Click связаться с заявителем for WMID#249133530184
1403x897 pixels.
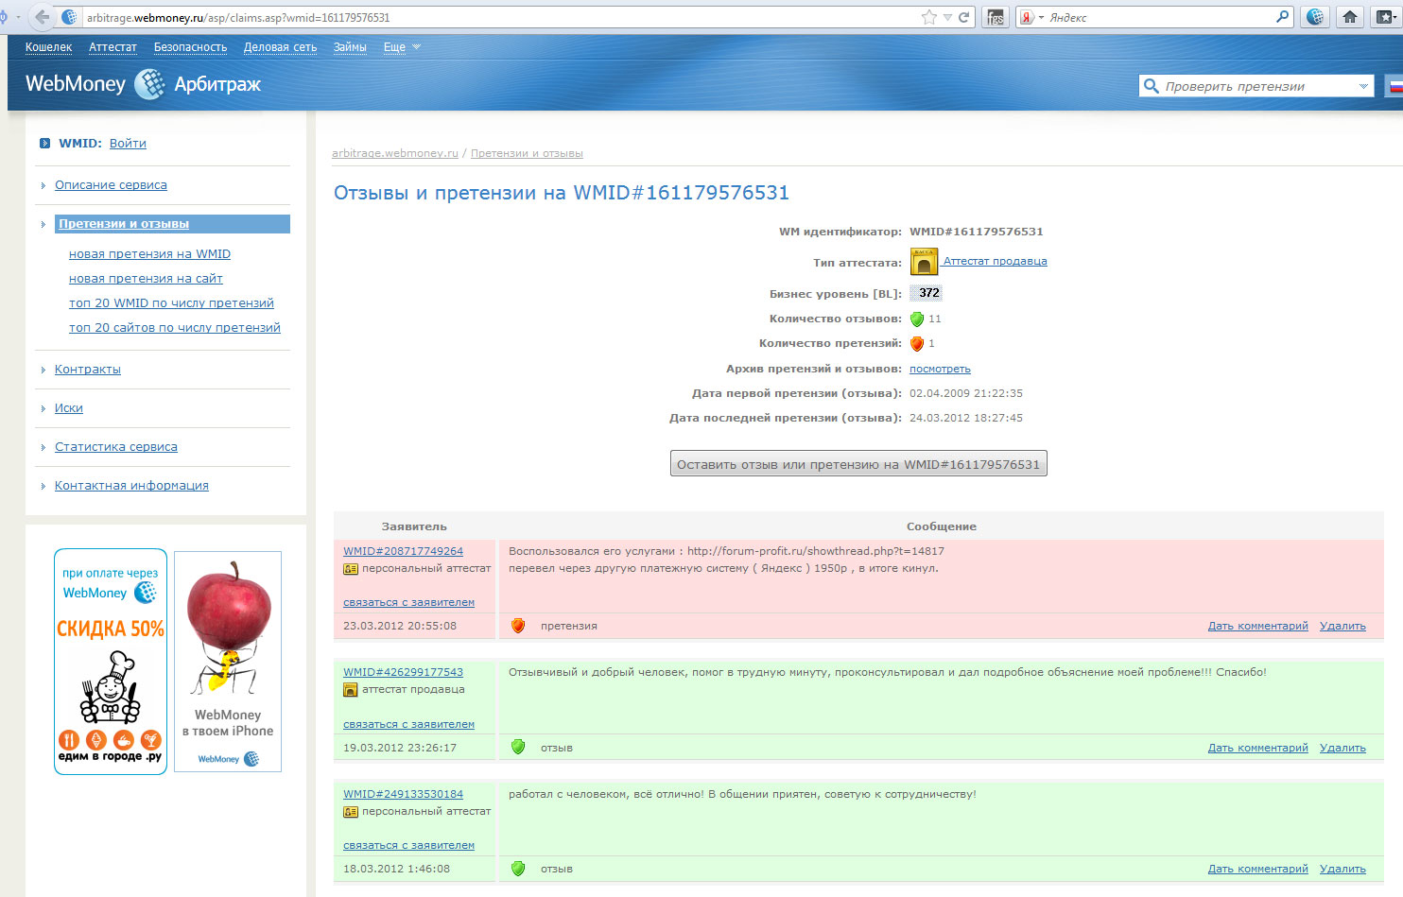(408, 845)
